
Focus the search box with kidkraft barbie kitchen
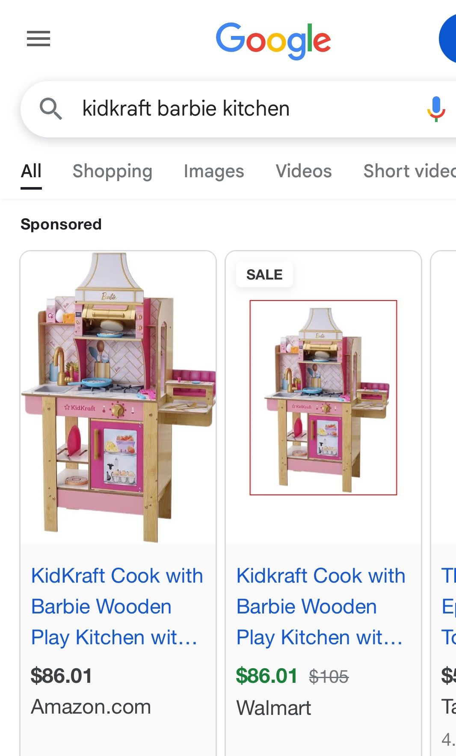tap(238, 109)
